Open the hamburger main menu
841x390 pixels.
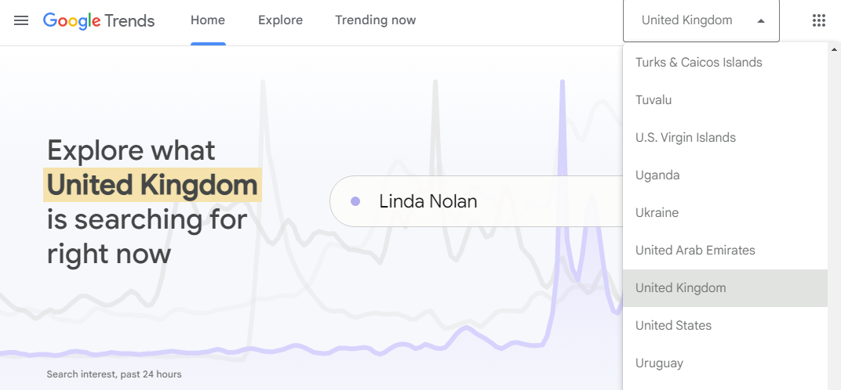click(21, 21)
